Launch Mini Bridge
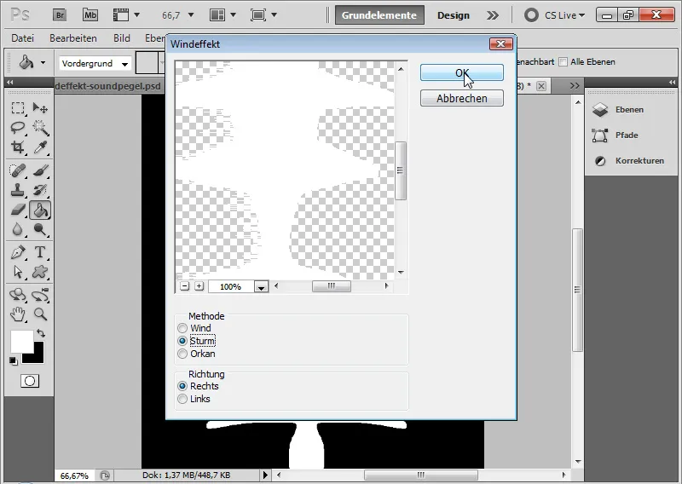The width and height of the screenshot is (682, 484). pos(90,15)
